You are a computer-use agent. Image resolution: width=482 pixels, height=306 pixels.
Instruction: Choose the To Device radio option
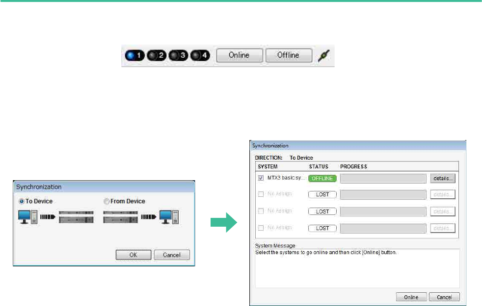(x=21, y=201)
